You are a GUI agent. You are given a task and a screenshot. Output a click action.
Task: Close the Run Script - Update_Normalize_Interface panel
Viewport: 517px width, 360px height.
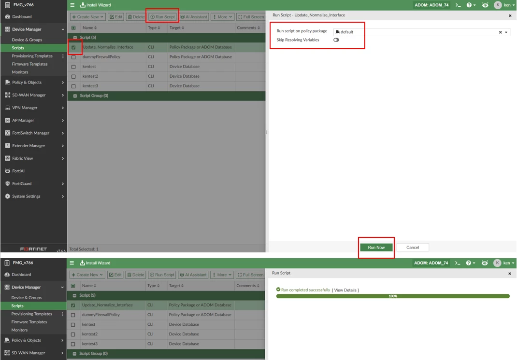click(510, 15)
